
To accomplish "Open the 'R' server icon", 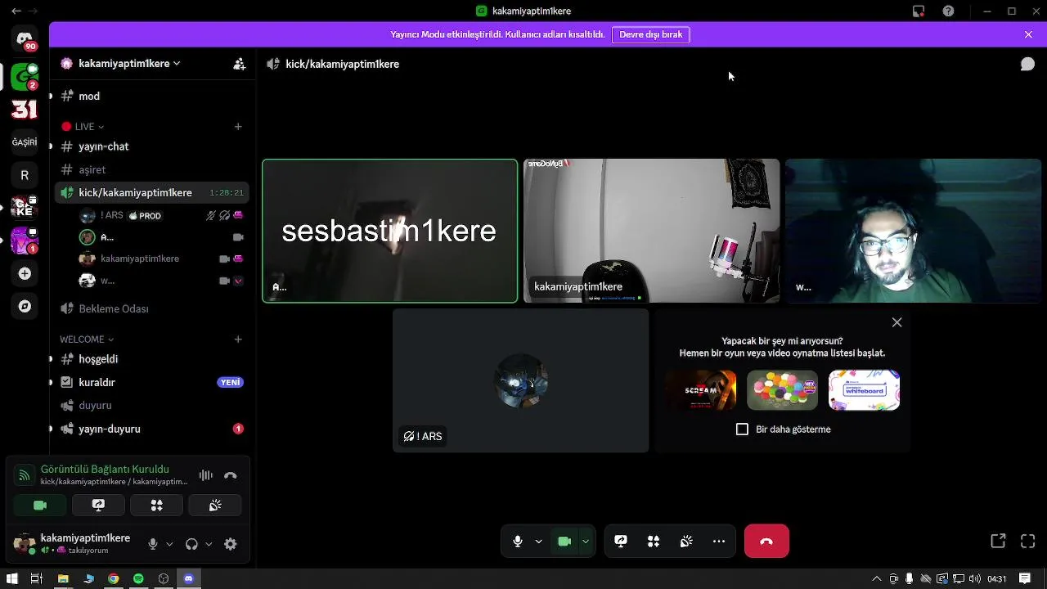I will point(25,175).
